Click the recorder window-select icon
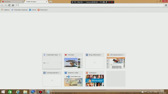Viewport: 168px width, 94px height. 72,2
